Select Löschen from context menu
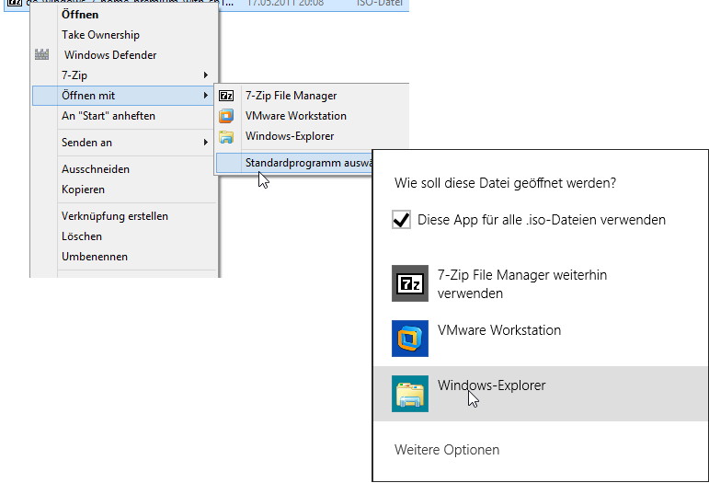The image size is (709, 483). click(x=82, y=236)
